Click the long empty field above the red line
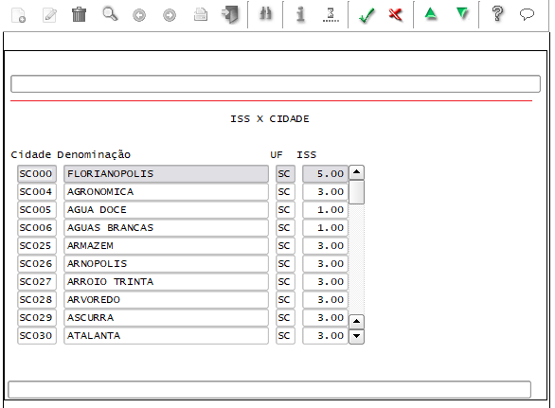The image size is (555, 408). [x=276, y=84]
